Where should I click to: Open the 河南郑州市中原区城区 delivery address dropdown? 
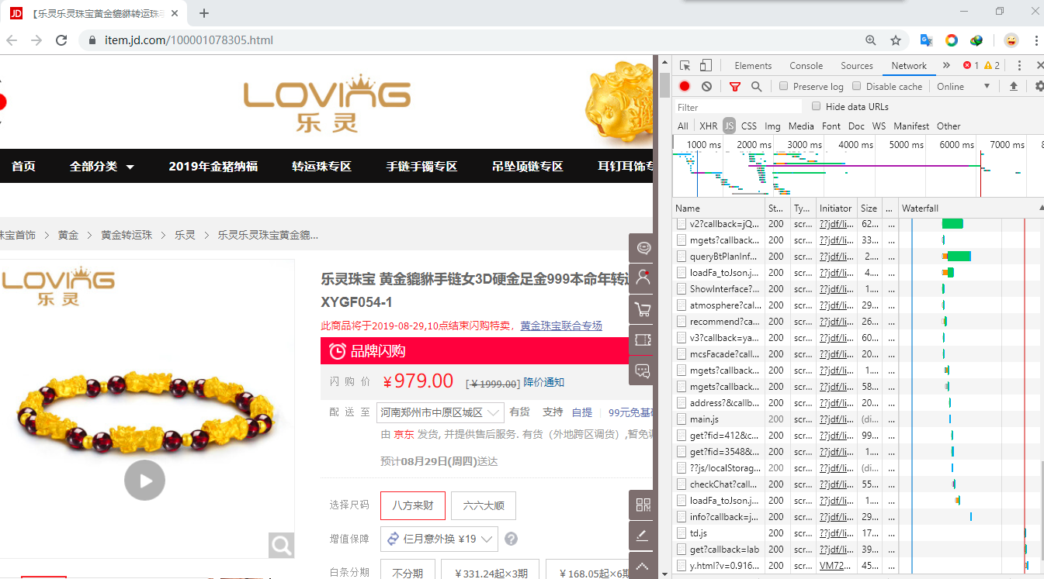pos(440,412)
